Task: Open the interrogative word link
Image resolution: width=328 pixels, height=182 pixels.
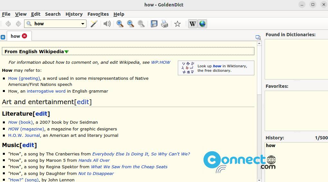Action: pos(46,91)
